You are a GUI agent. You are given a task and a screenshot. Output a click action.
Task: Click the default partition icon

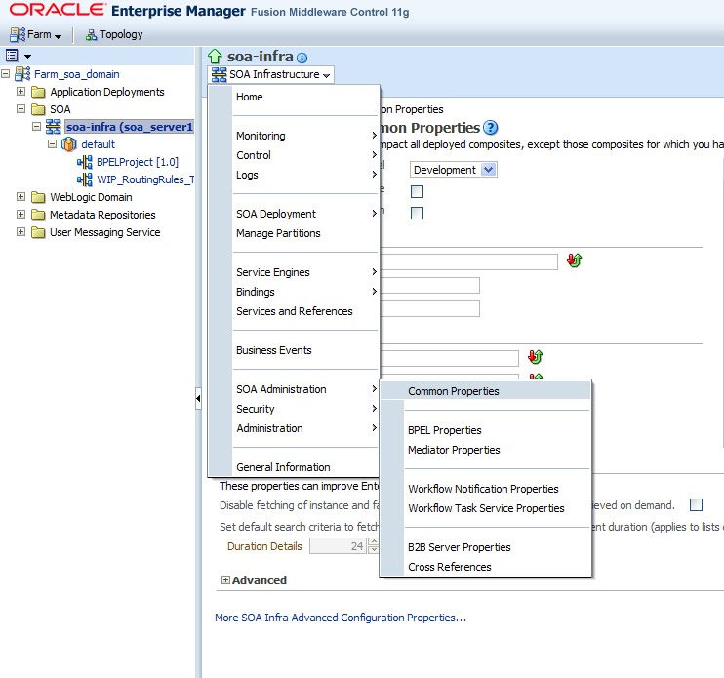tap(69, 144)
